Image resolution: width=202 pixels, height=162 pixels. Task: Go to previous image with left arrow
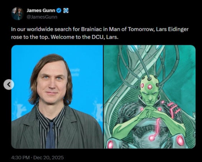tap(9, 85)
